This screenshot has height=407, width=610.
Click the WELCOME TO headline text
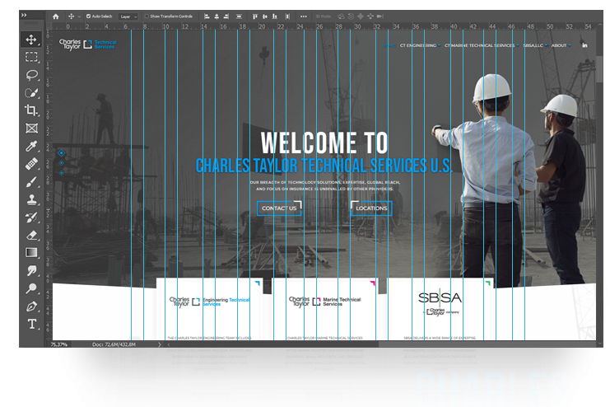tap(324, 143)
